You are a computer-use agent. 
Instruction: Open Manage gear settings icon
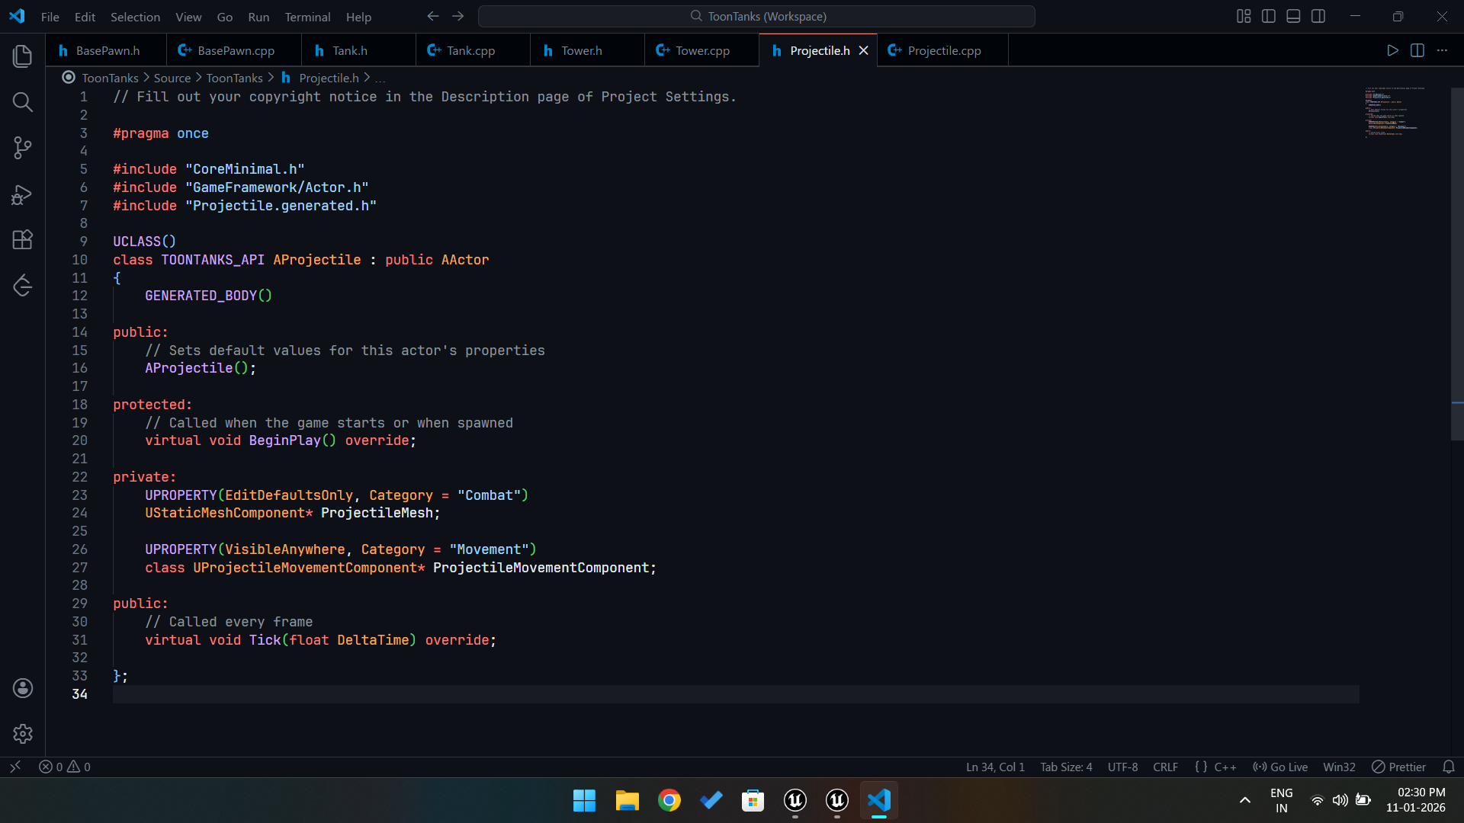(x=23, y=734)
